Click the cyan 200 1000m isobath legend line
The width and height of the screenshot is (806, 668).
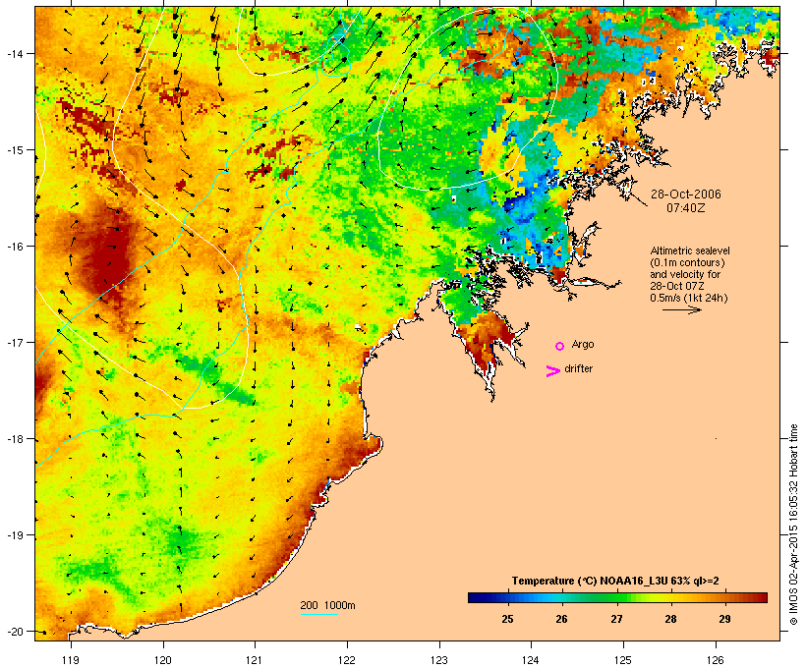tap(318, 614)
